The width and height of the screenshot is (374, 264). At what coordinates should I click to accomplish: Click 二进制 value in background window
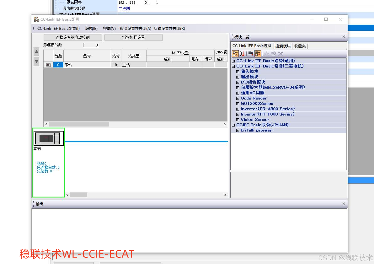(124, 8)
